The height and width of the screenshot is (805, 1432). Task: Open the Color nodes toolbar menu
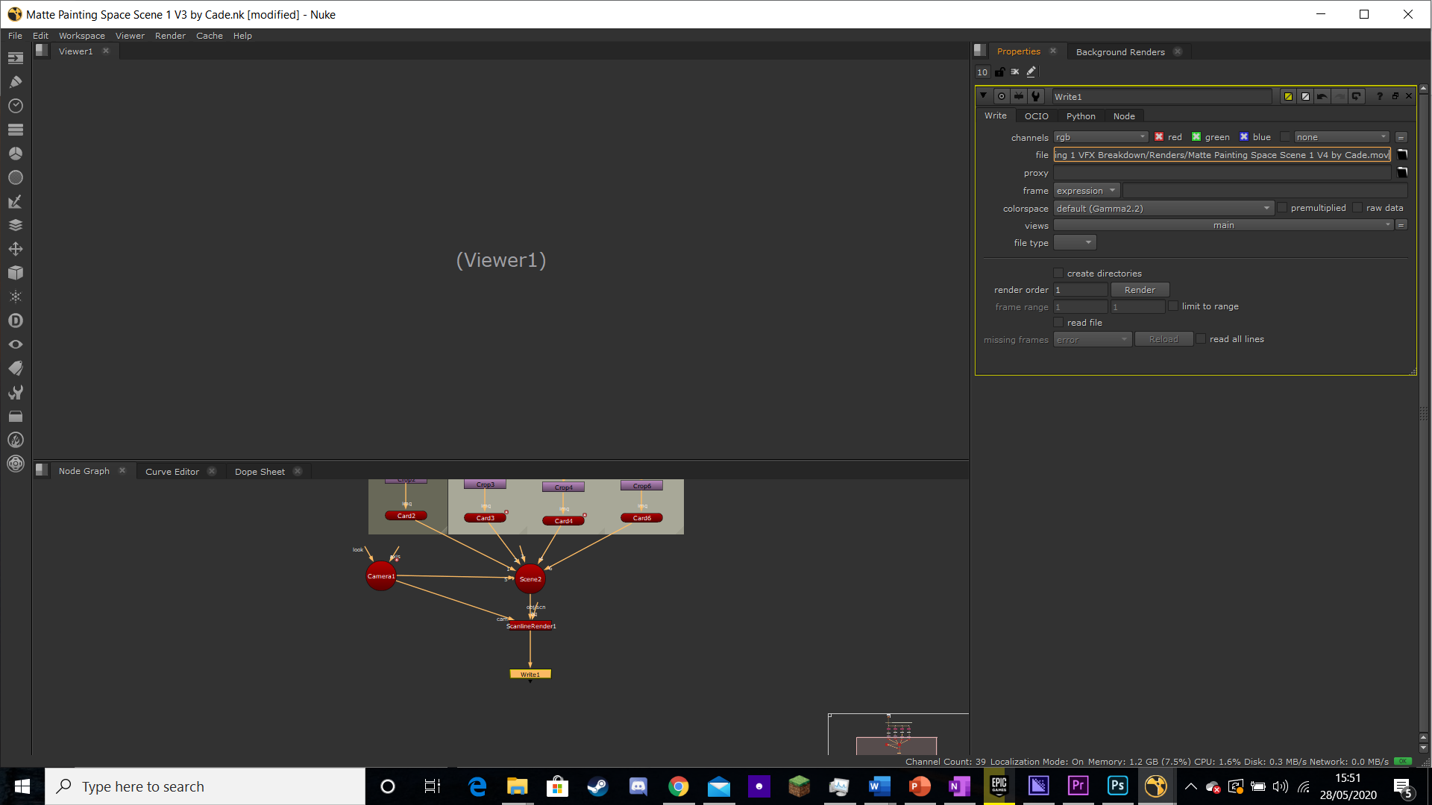point(16,154)
